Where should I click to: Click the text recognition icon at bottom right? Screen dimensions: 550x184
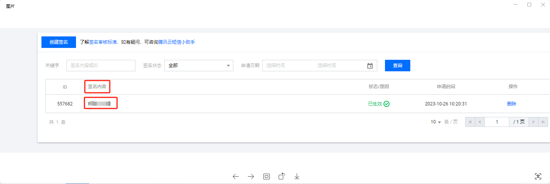click(538, 176)
